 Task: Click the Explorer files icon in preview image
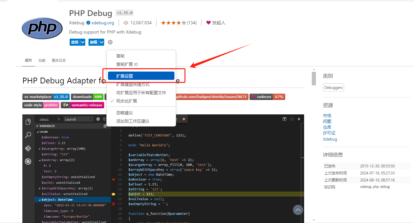28,122
